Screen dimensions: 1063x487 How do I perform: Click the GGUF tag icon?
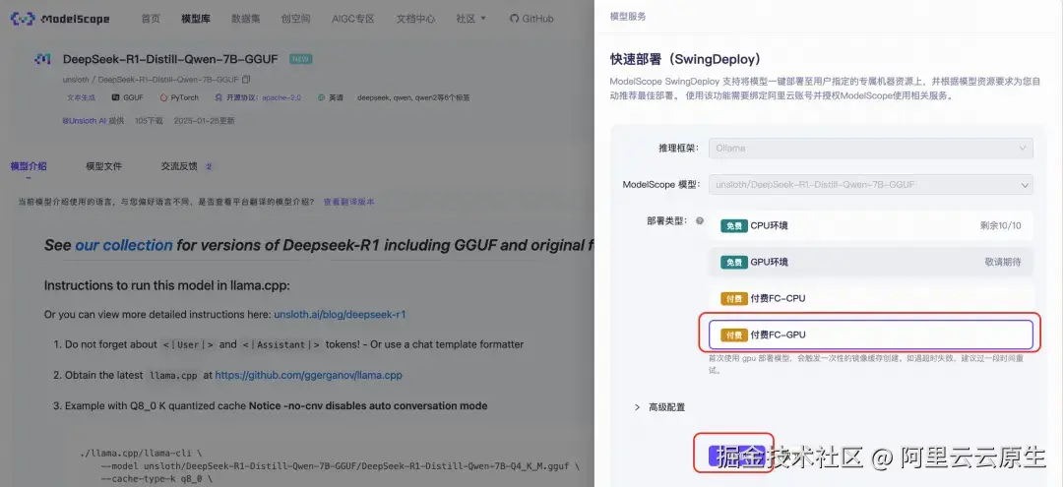tap(115, 97)
